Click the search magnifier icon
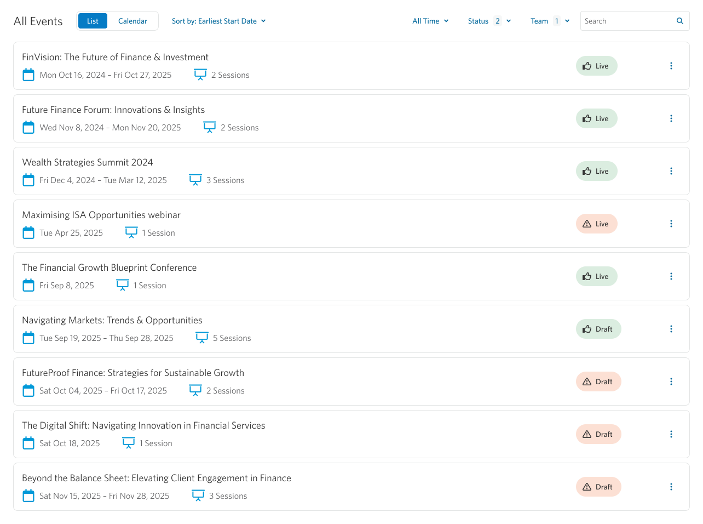This screenshot has width=703, height=524. [680, 21]
